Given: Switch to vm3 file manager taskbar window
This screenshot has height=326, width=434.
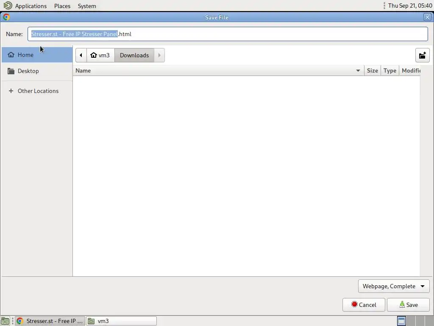Looking at the screenshot, I should (x=121, y=321).
